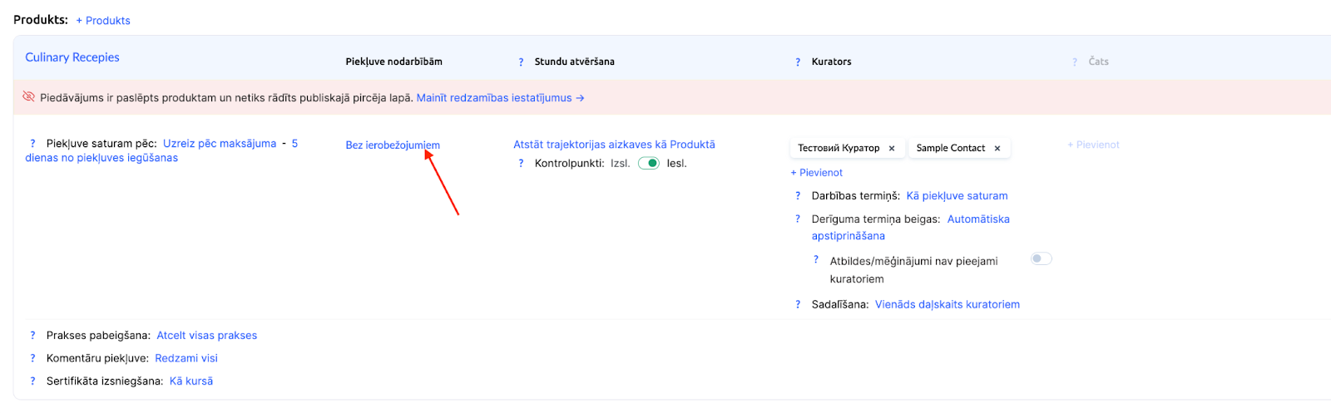1331x413 pixels.
Task: Toggle the Kontrolpunkti switch
Action: tap(649, 164)
